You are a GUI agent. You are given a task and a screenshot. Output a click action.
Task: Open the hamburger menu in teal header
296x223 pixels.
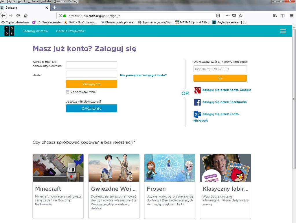283,31
